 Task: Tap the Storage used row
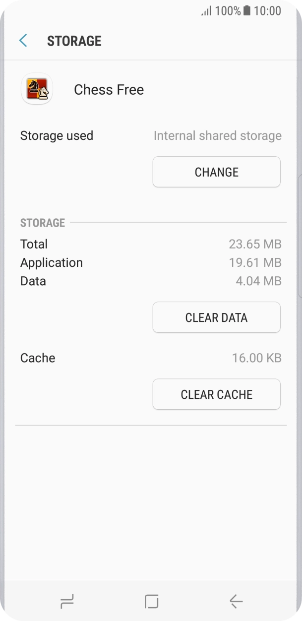click(x=57, y=135)
